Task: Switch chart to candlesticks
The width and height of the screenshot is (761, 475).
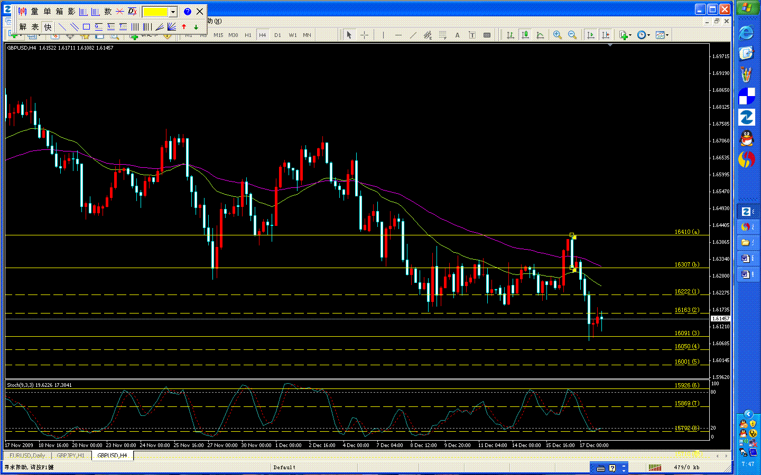Action: [x=525, y=35]
